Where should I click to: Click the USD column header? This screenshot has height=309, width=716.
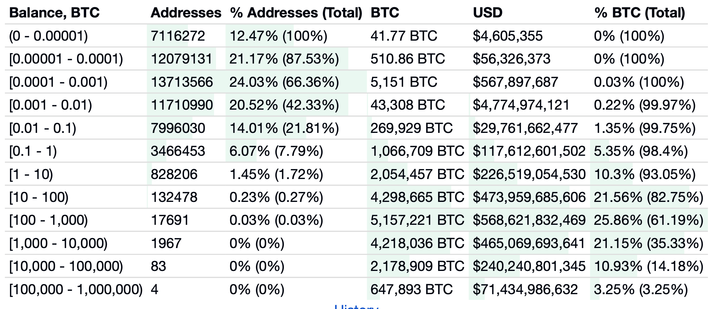point(487,13)
